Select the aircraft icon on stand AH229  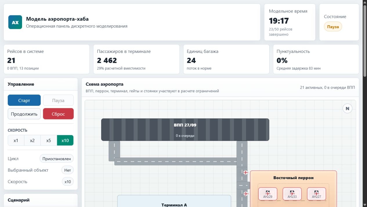click(268, 193)
